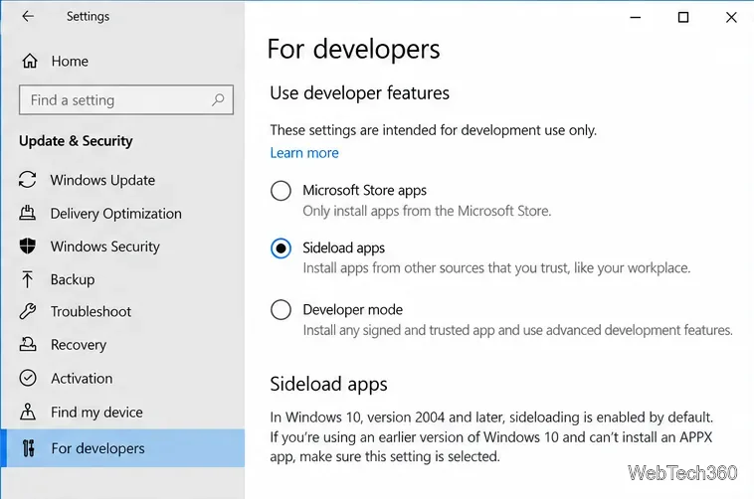This screenshot has width=754, height=499.
Task: Select the Developer mode radio button
Action: click(281, 309)
